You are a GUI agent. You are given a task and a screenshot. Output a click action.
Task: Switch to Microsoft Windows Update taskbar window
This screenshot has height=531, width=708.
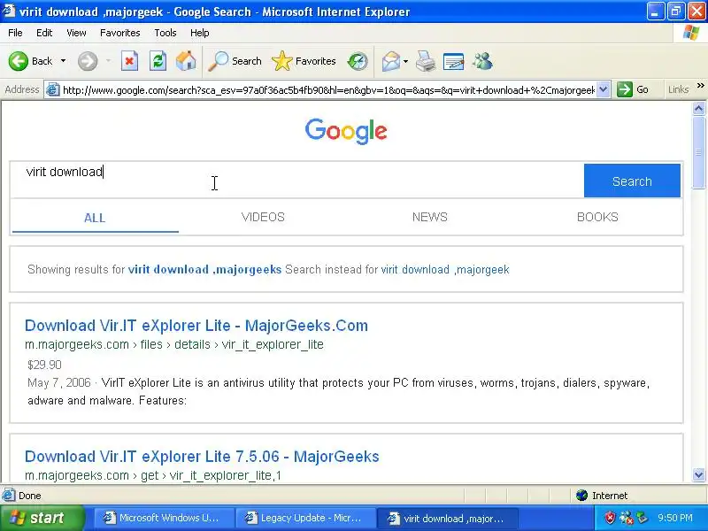164,518
